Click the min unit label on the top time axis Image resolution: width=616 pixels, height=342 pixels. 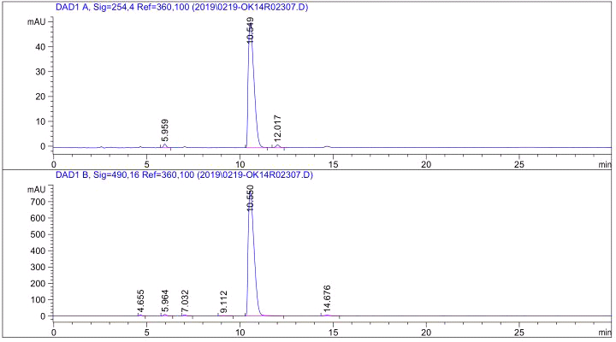coord(605,164)
